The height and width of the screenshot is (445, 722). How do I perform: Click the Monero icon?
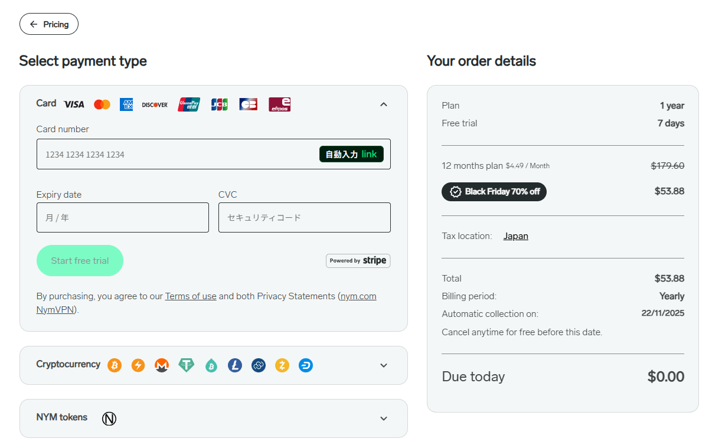tap(162, 365)
